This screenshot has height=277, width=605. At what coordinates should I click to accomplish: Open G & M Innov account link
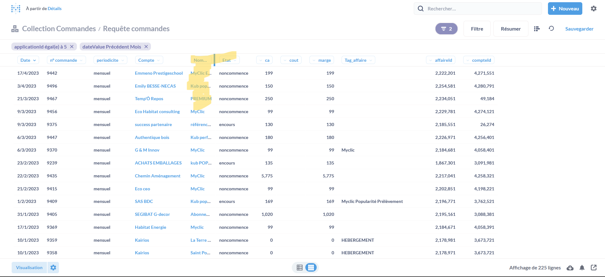coord(147,150)
